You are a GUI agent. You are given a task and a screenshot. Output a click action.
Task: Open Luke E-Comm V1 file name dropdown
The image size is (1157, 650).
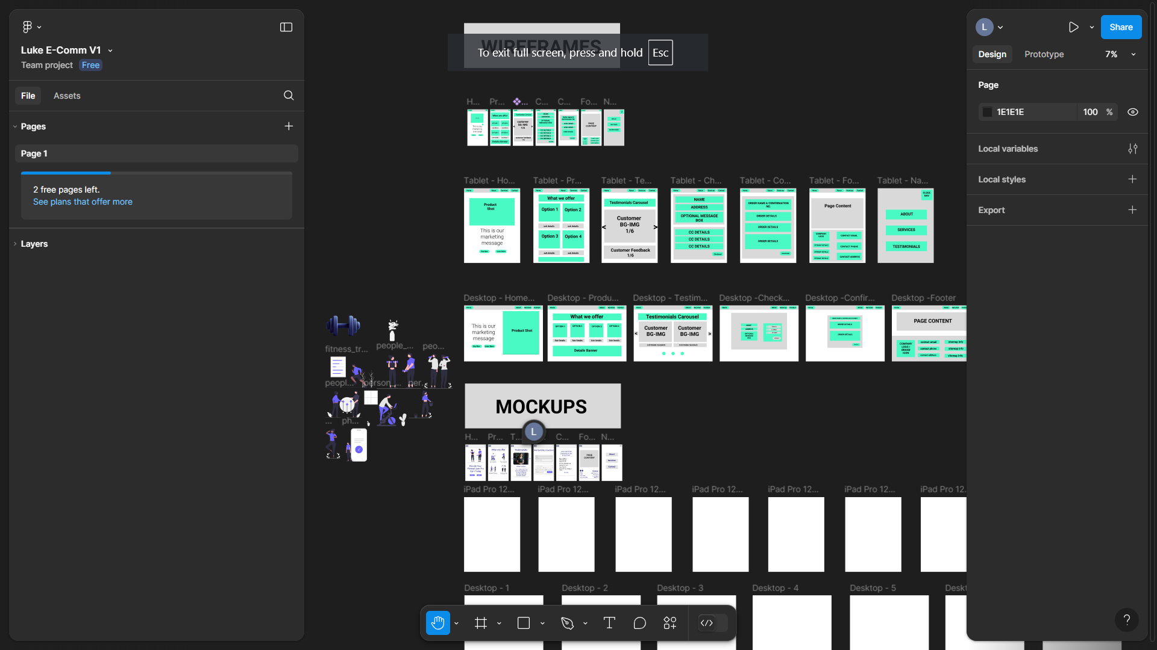click(x=110, y=51)
